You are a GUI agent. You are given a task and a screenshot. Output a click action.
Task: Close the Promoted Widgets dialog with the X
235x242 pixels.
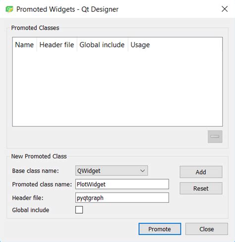pos(225,9)
